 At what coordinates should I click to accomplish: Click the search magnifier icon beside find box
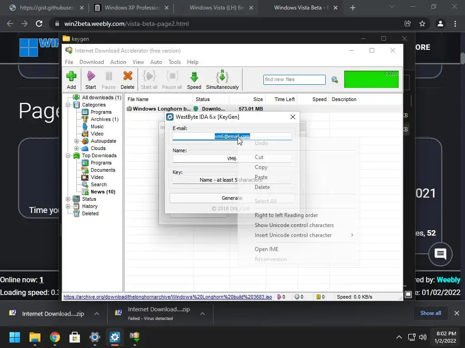[x=335, y=80]
